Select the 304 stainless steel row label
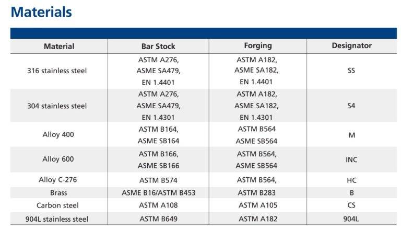The image size is (401, 229). (57, 106)
